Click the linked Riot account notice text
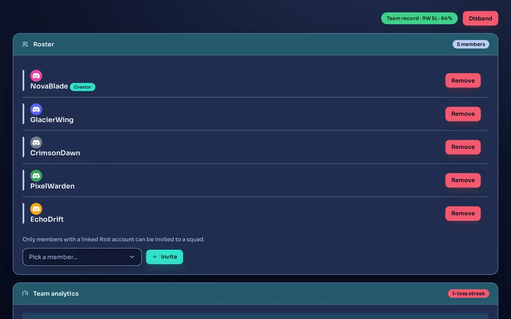The image size is (511, 319). click(114, 239)
